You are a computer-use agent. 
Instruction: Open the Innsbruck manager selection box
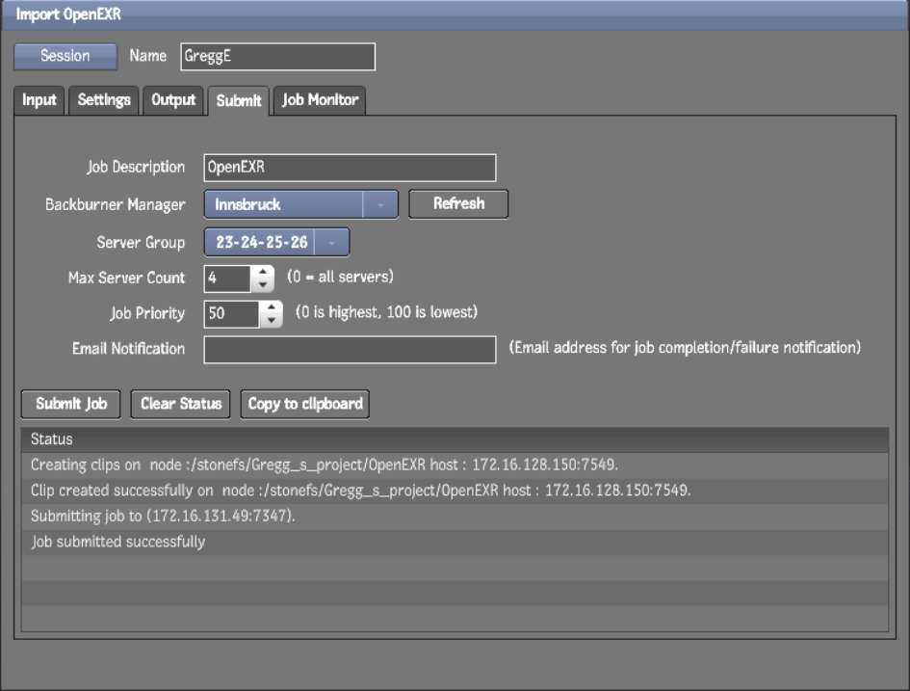pyautogui.click(x=283, y=204)
